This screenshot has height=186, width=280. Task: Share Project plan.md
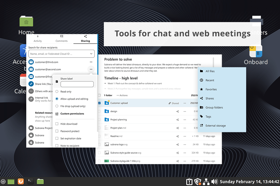click(x=178, y=128)
